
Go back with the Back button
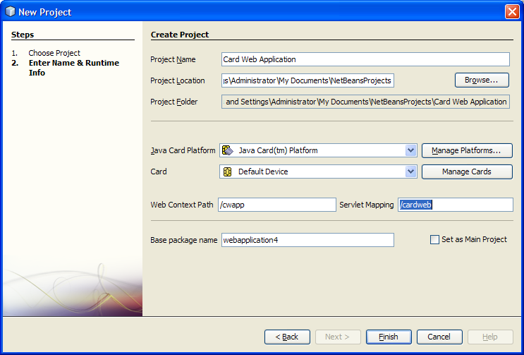(x=287, y=337)
